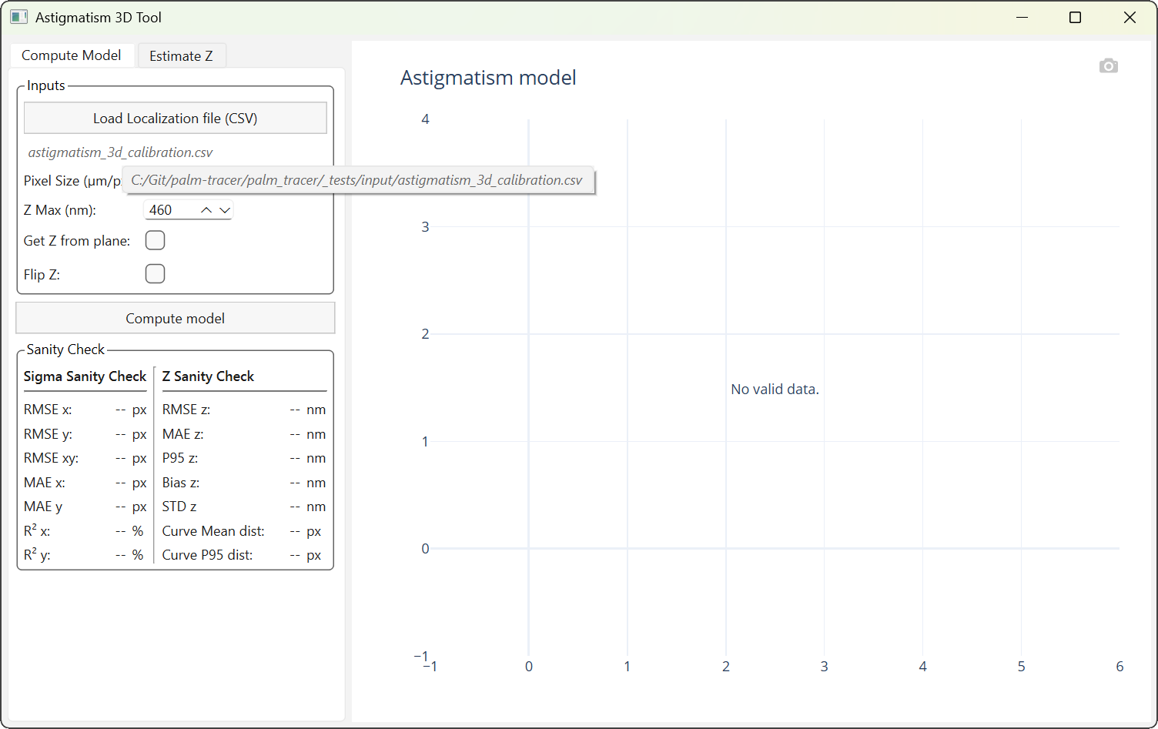This screenshot has width=1158, height=729.
Task: Click the Compute model button
Action: tap(175, 318)
